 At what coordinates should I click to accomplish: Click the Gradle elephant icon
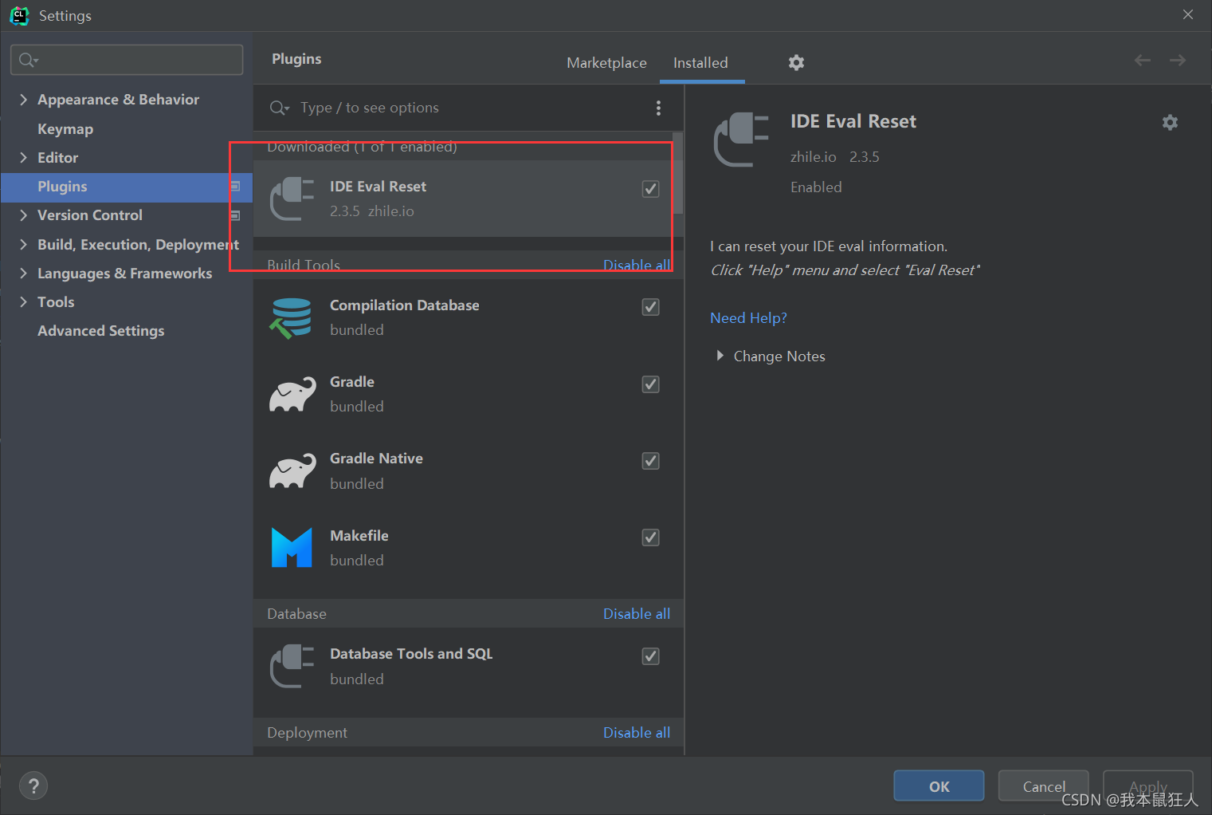tap(292, 394)
